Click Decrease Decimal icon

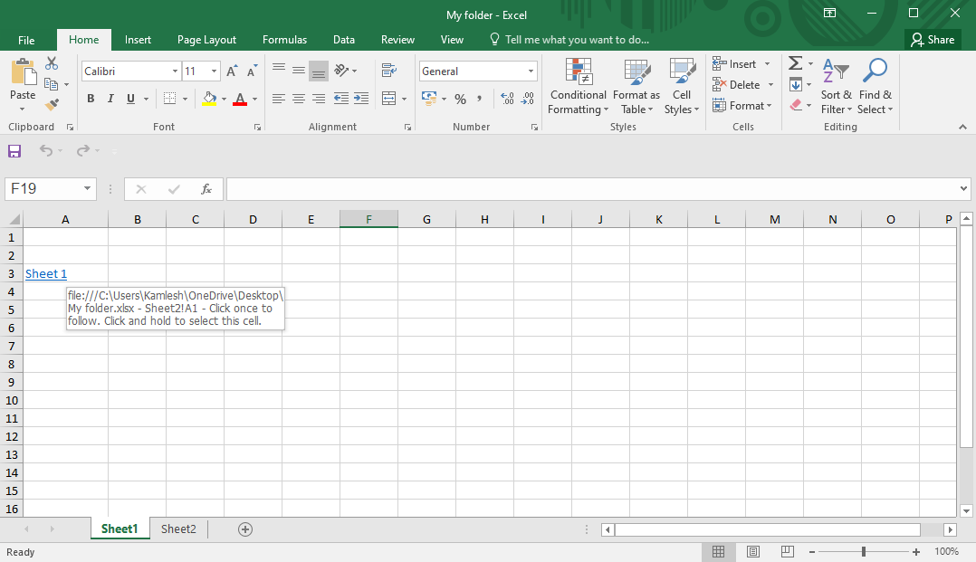pyautogui.click(x=527, y=99)
